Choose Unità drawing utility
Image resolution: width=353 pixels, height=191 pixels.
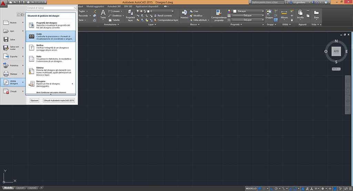click(x=51, y=36)
